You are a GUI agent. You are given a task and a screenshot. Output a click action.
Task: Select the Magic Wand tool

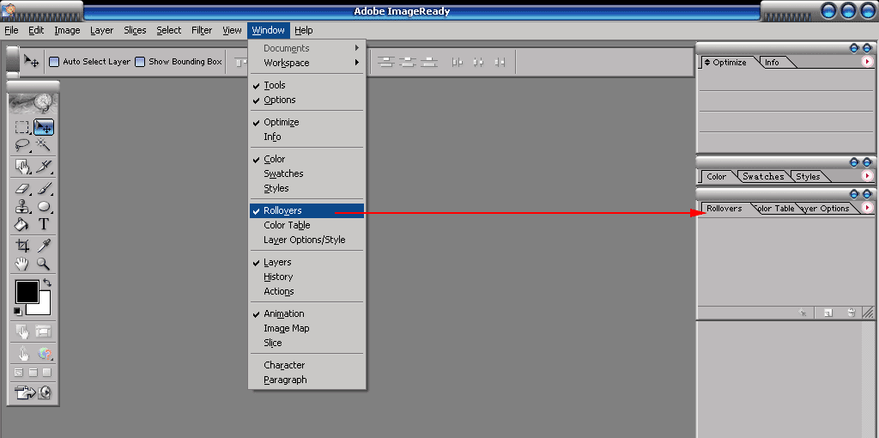point(44,145)
